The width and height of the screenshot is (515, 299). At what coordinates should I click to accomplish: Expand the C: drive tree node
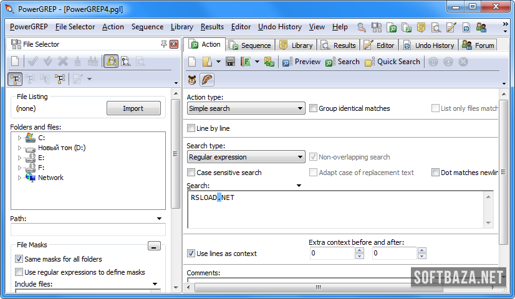(x=19, y=138)
